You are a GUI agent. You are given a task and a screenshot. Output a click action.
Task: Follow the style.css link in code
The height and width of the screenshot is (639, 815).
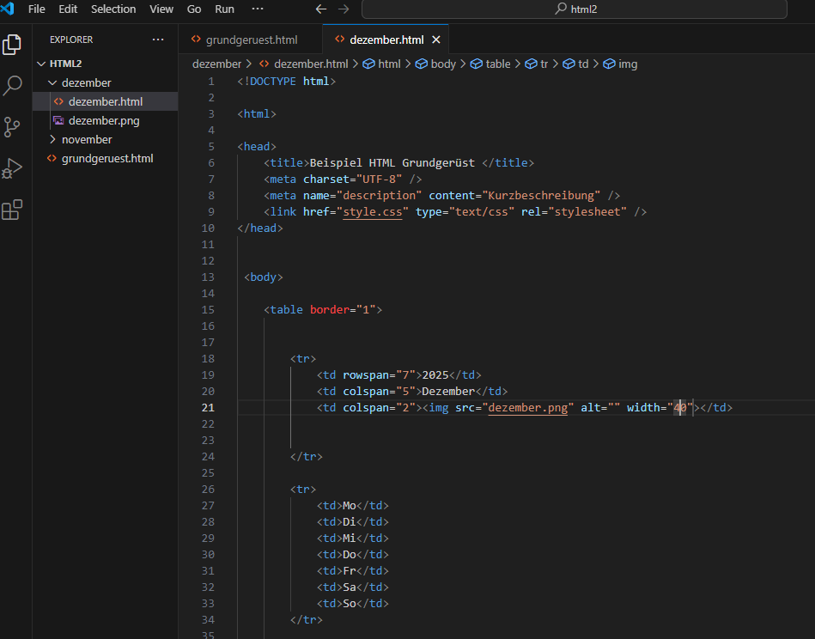pyautogui.click(x=373, y=211)
